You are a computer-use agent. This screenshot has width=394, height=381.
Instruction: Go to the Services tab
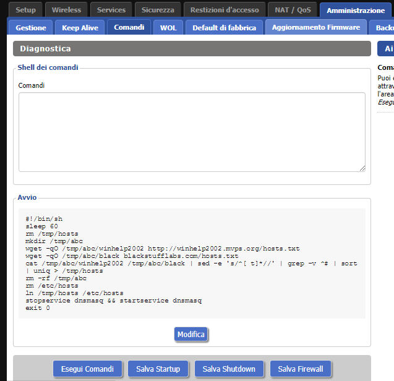click(x=111, y=10)
